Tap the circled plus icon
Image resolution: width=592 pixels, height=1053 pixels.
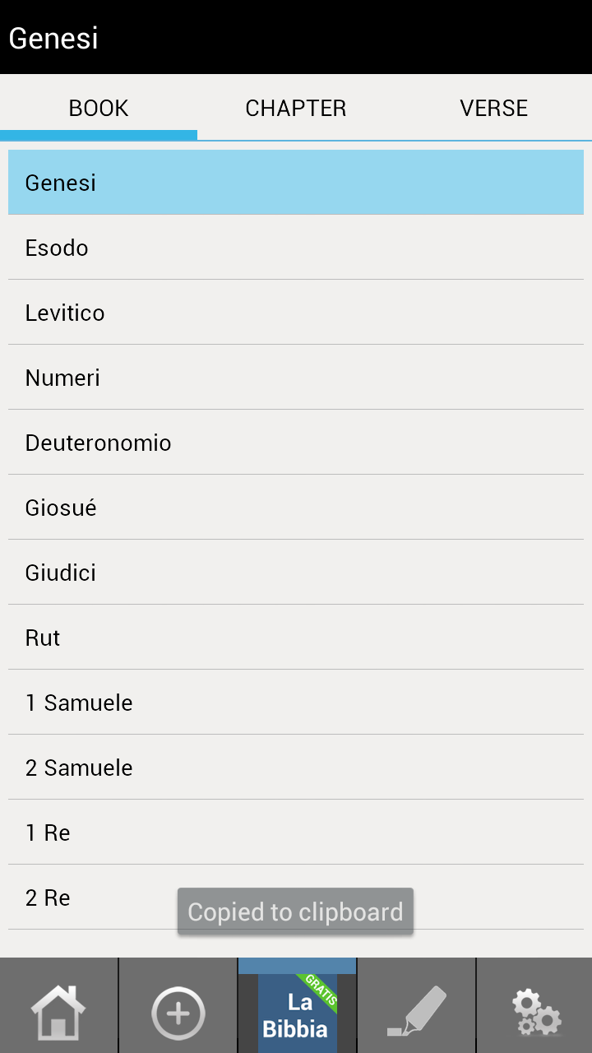(x=178, y=1012)
